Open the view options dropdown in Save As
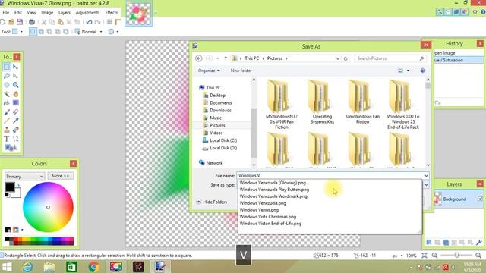Viewport: 486px width, 273px height. tap(408, 71)
